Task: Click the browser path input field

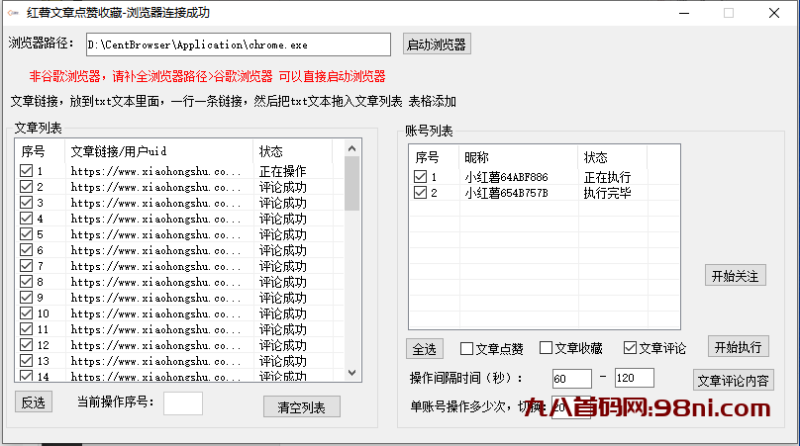Action: click(x=239, y=45)
